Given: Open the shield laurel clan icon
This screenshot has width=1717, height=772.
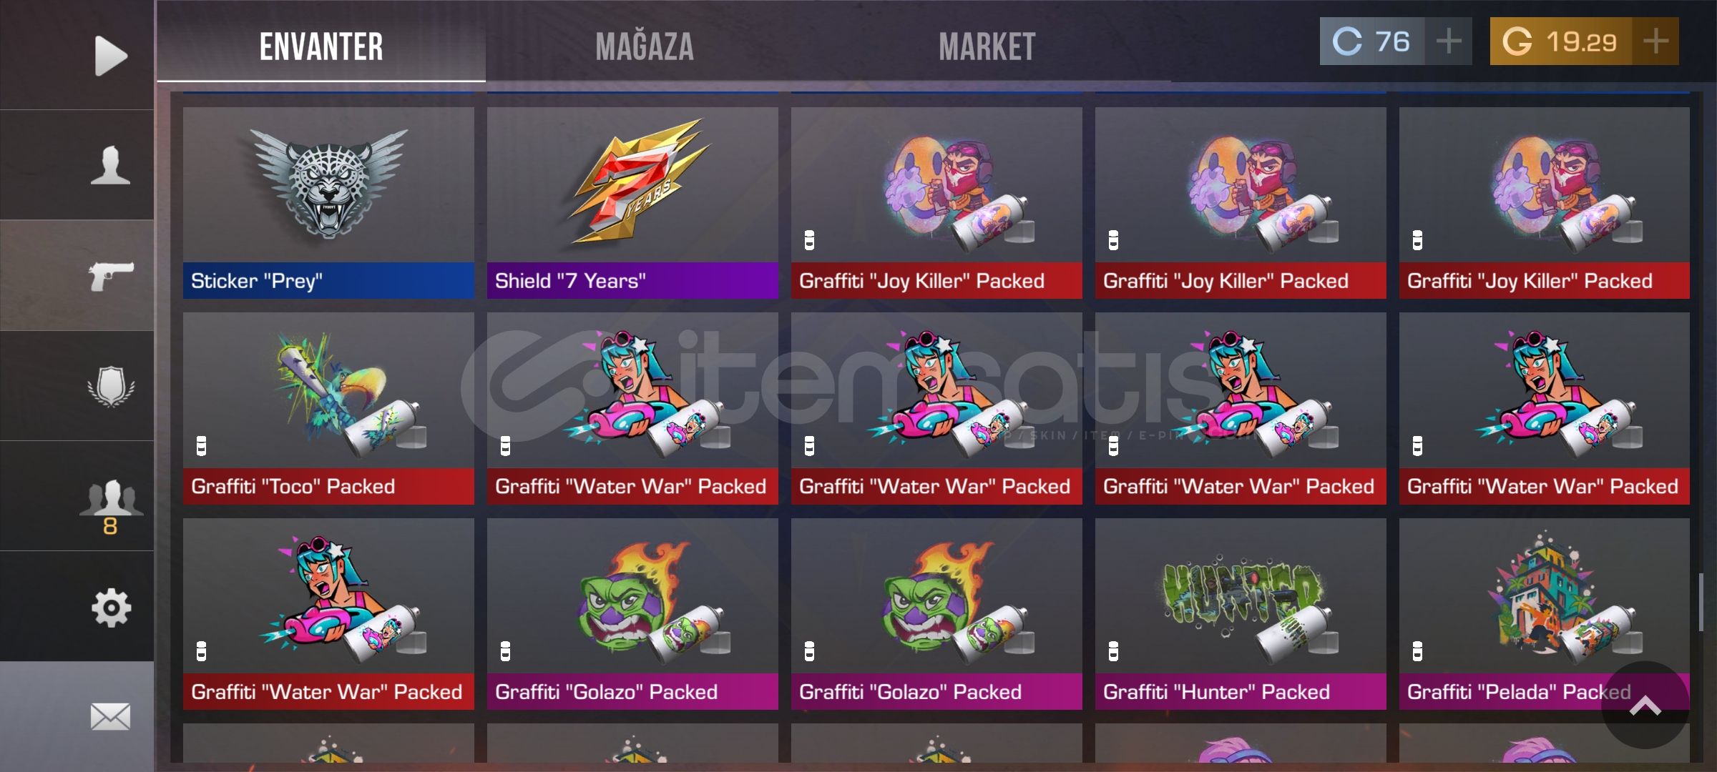Looking at the screenshot, I should tap(111, 386).
